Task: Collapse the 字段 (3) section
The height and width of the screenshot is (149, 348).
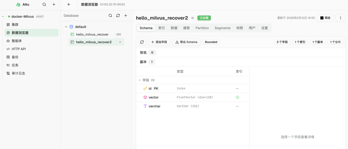Action: pos(140,80)
